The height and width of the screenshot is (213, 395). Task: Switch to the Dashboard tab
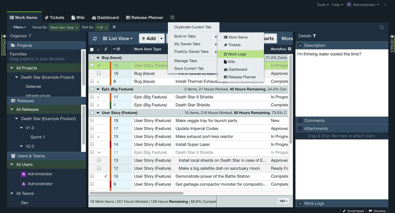click(105, 18)
